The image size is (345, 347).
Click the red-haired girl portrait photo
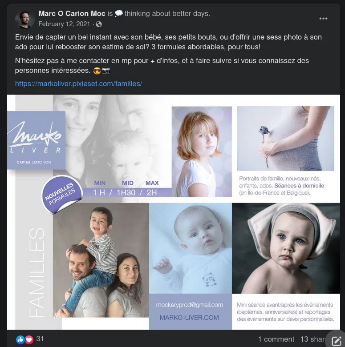coord(202,152)
